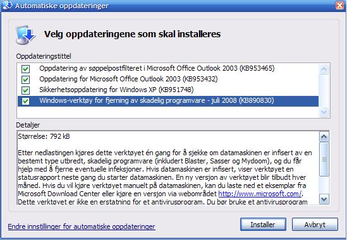Toggle the Windows-verktøy KB890830 checkbox
This screenshot has width=347, height=241.
point(25,101)
